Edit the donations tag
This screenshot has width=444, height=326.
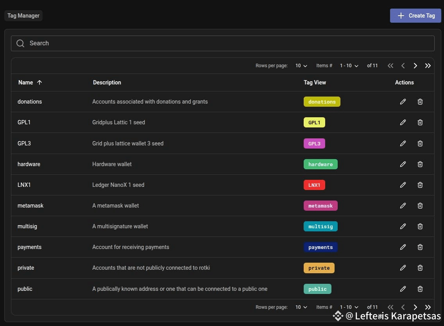403,102
